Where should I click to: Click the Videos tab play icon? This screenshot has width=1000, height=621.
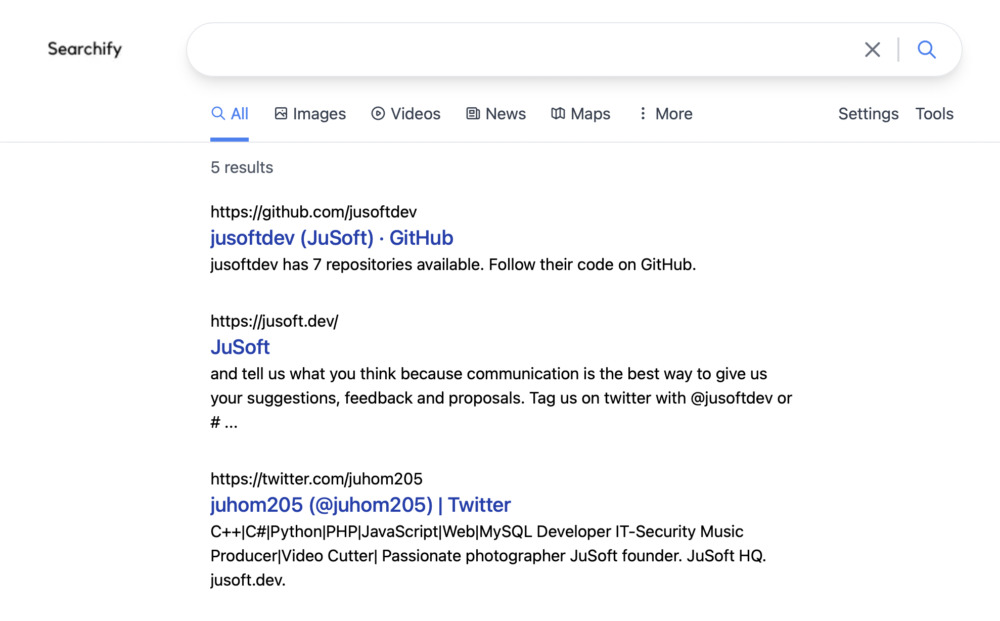point(378,113)
